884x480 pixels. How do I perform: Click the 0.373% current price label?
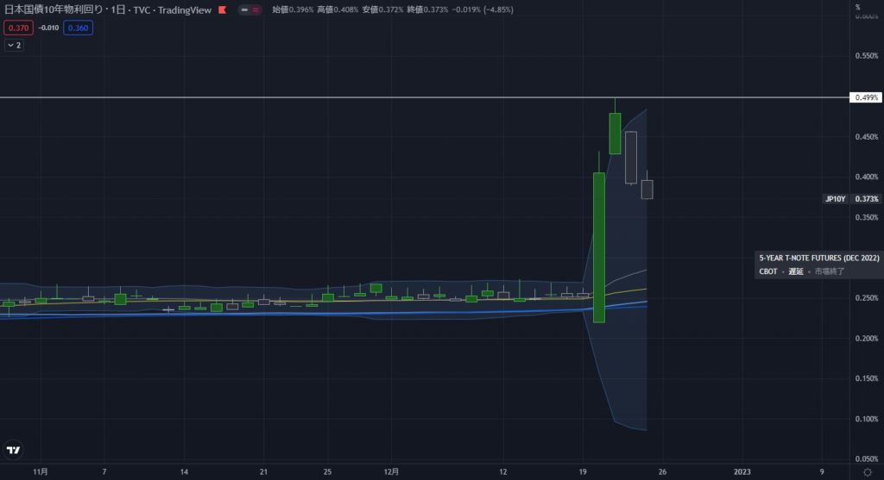(x=866, y=199)
